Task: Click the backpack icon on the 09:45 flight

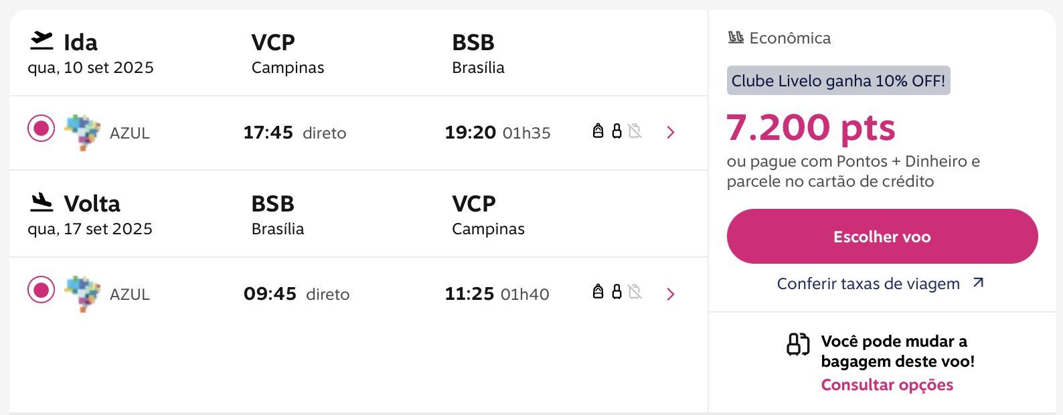Action: coord(598,291)
